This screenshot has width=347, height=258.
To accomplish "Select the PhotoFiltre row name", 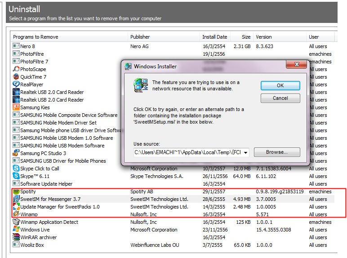I will (x=32, y=54).
